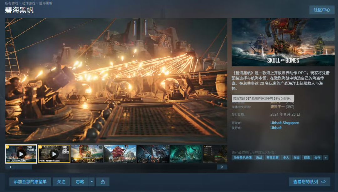
Task: Select the 海盗 tag
Action: pyautogui.click(x=296, y=158)
